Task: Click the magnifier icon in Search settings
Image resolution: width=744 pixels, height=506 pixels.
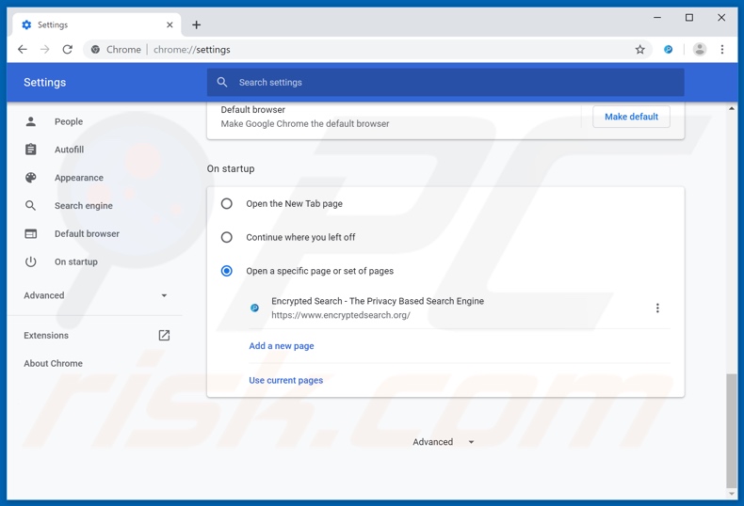Action: click(222, 82)
